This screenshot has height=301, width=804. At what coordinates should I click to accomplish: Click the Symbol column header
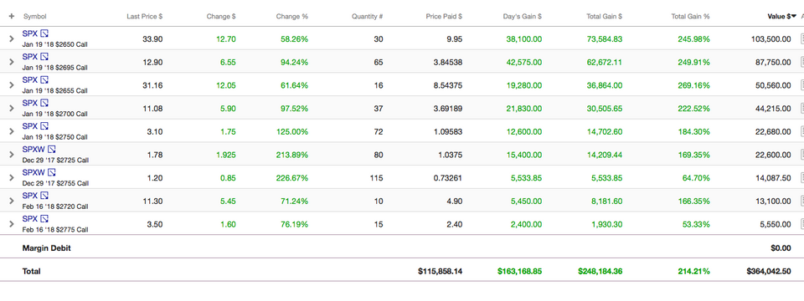pyautogui.click(x=35, y=17)
